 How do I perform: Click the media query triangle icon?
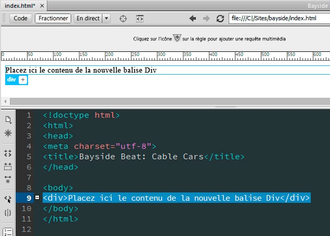(177, 38)
